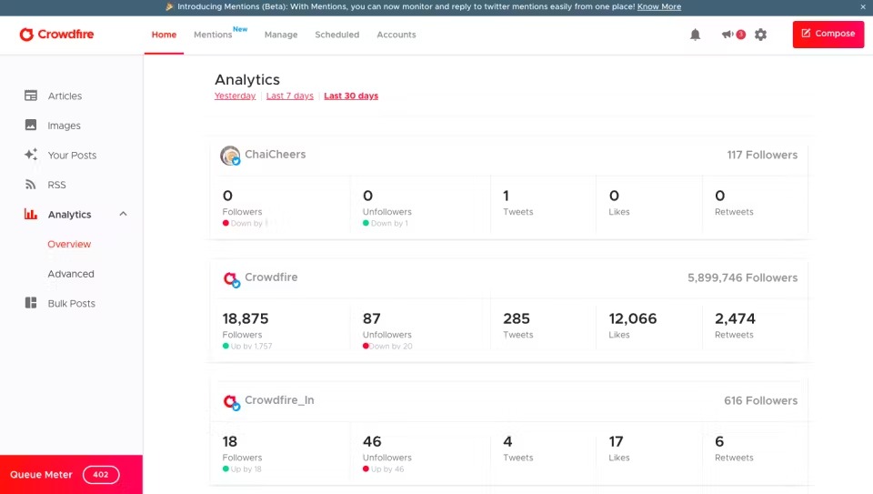Click the Compose button

click(x=828, y=34)
